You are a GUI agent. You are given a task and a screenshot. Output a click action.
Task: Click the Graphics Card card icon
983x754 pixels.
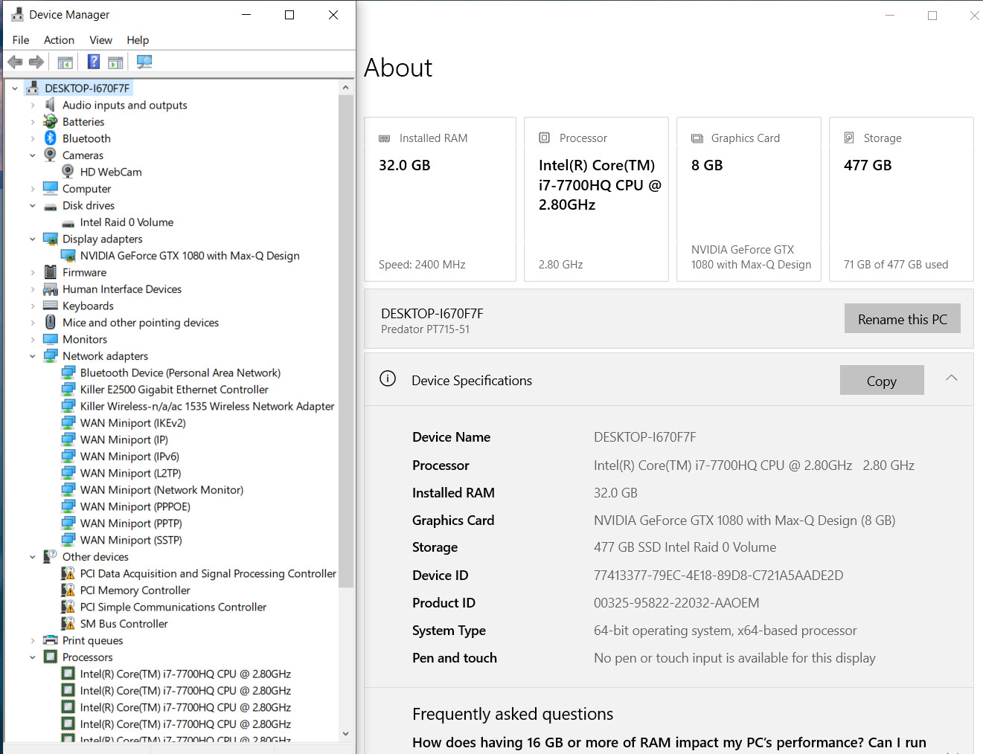click(x=697, y=138)
